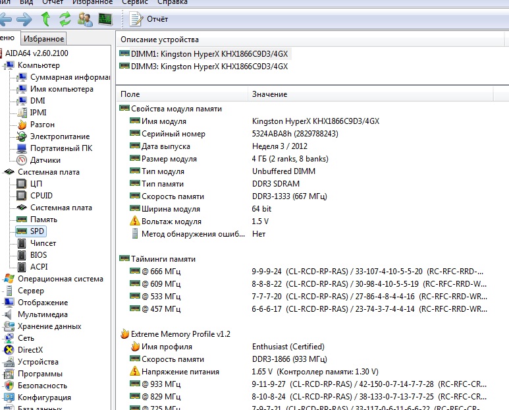
Task: Collapse the Системная плата parent node
Action: 48,172
